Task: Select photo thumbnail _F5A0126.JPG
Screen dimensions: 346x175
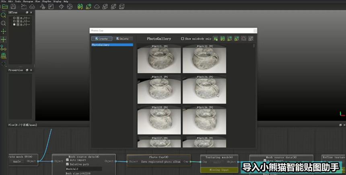Action: (204, 120)
